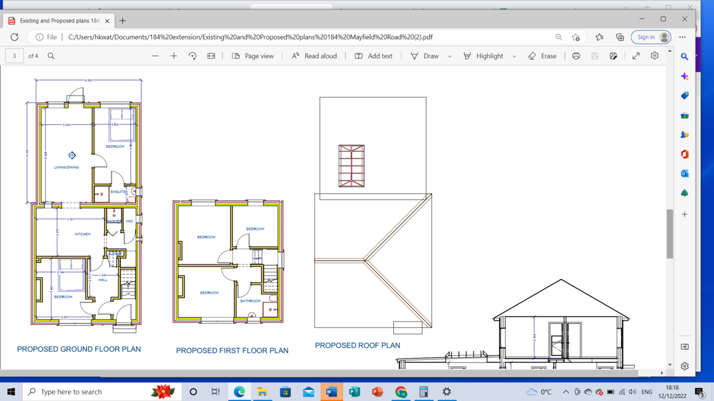Start Read aloud for the document
714x401 pixels.
(x=314, y=55)
